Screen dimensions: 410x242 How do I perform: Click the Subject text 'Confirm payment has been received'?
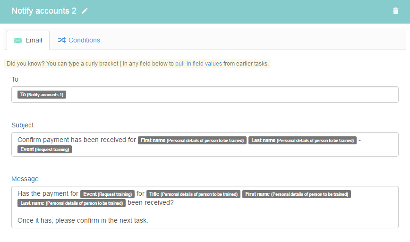pos(72,140)
